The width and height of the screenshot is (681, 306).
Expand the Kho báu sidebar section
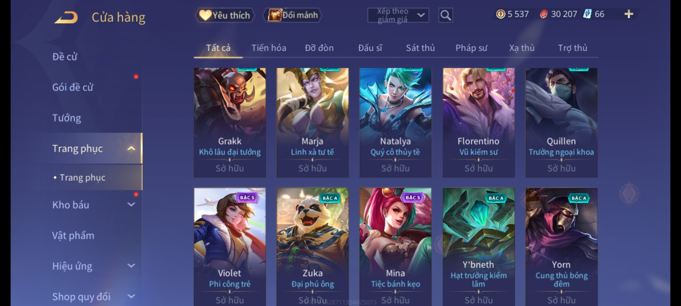click(131, 205)
